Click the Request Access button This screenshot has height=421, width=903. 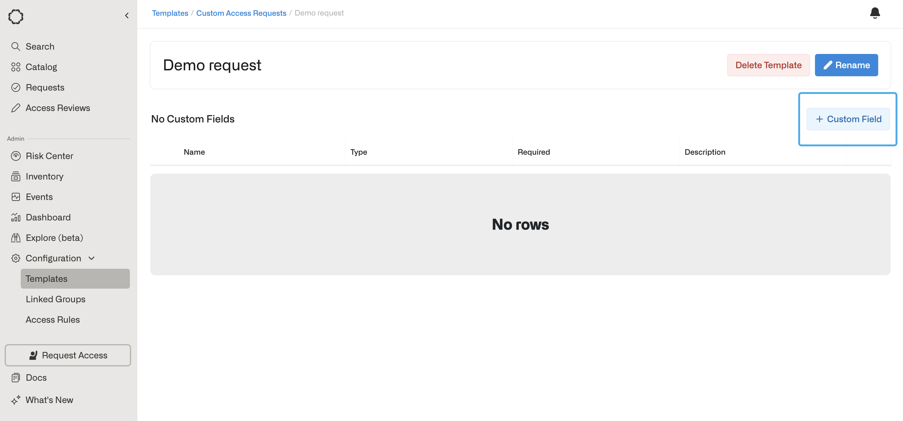[x=68, y=355]
